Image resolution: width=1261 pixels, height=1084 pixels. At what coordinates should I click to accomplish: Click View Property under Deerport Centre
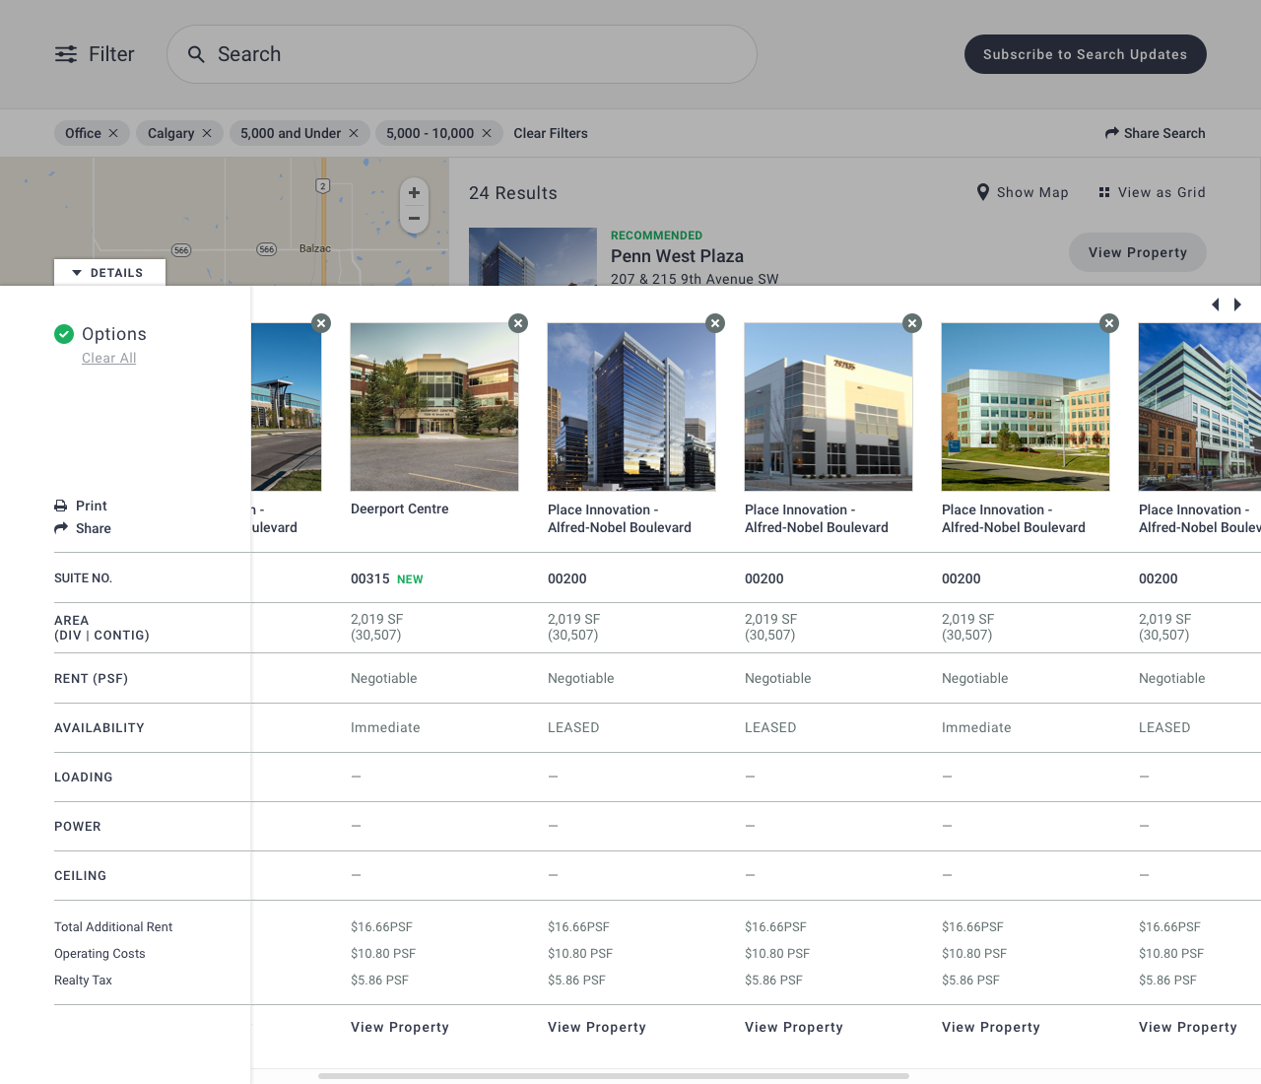pos(400,1027)
